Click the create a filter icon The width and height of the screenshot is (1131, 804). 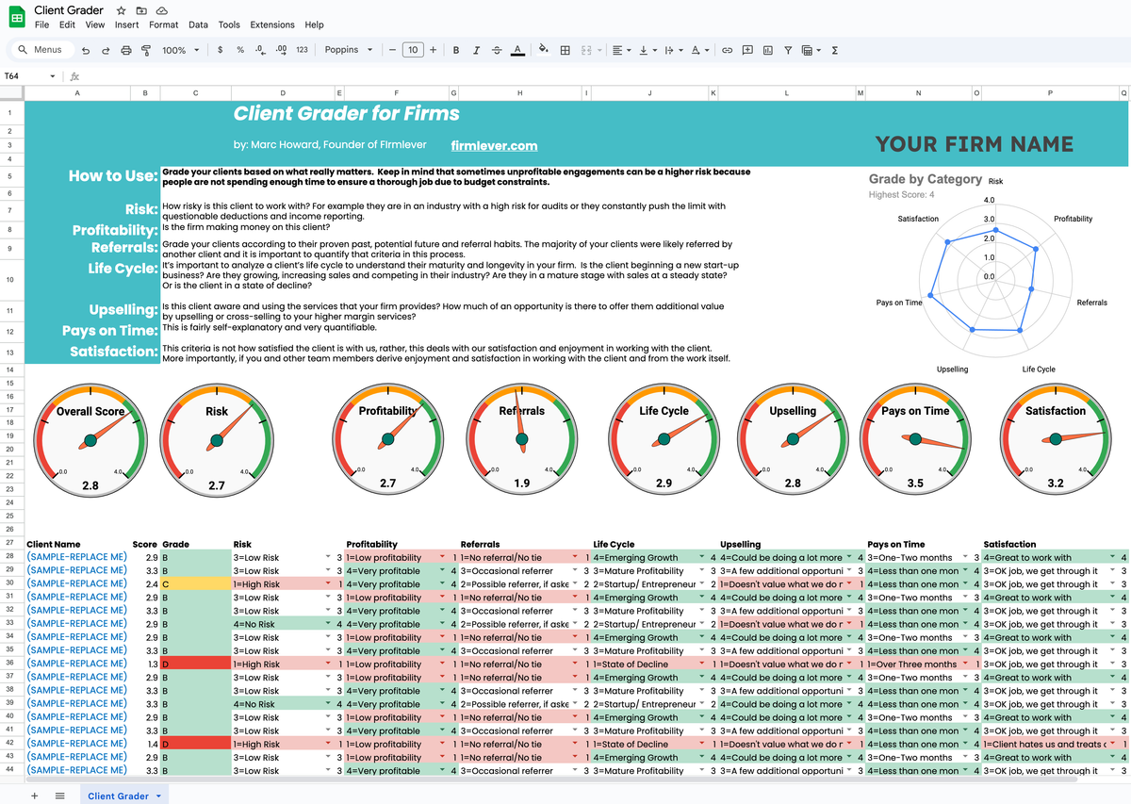coord(788,50)
